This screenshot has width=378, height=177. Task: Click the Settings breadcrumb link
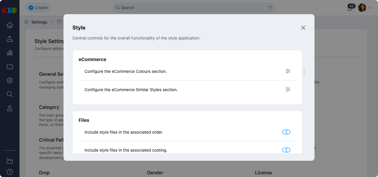pos(39,22)
